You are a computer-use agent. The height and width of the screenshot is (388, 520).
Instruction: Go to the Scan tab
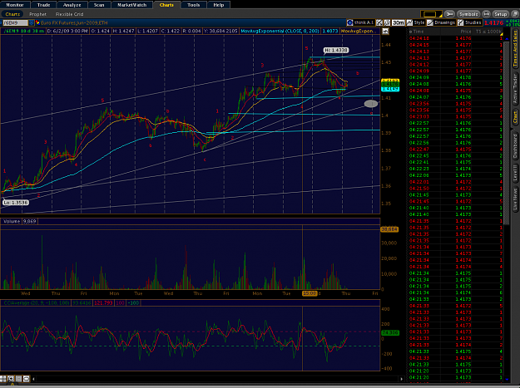[99, 5]
